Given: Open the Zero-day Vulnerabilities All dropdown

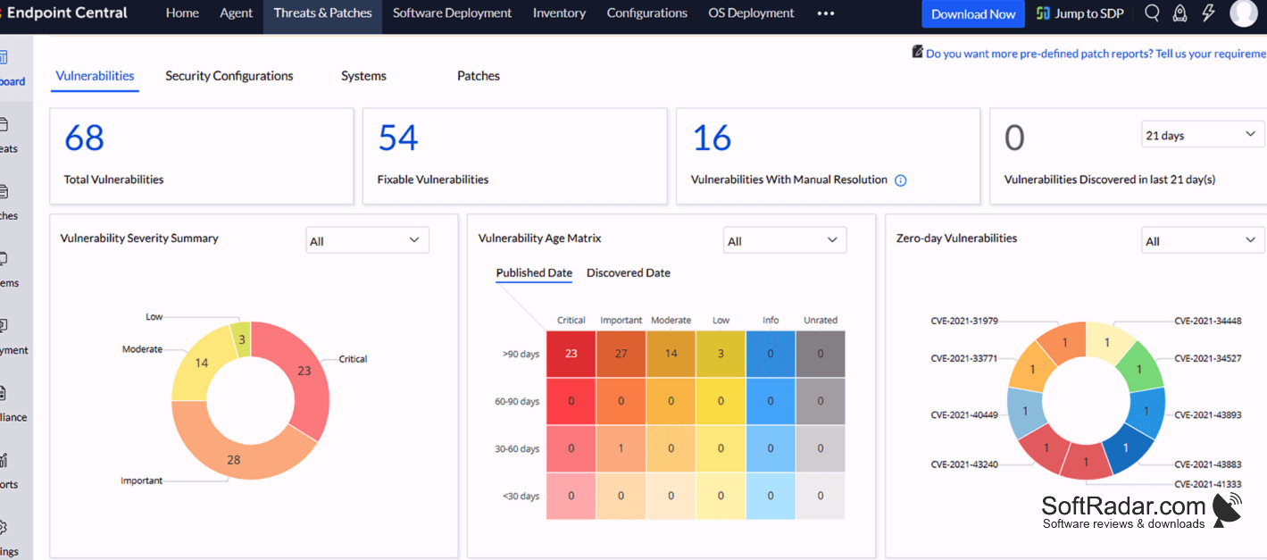Looking at the screenshot, I should [x=1202, y=240].
